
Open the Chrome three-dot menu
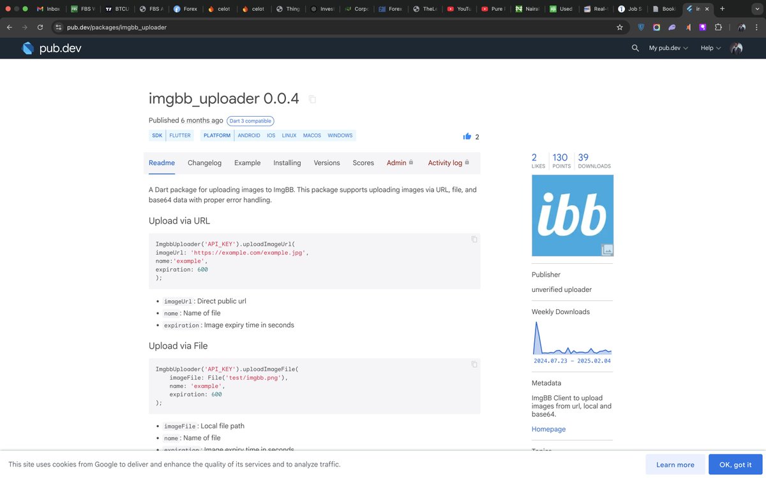click(x=756, y=27)
